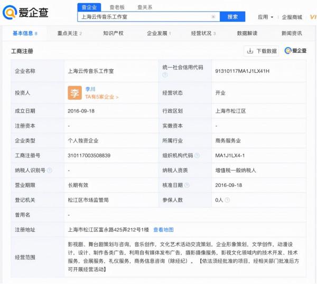Click the 爱企查 logo at top left
The height and width of the screenshot is (284, 317).
click(x=25, y=13)
